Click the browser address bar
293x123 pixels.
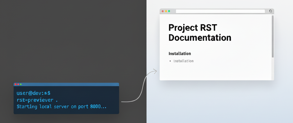point(220,11)
